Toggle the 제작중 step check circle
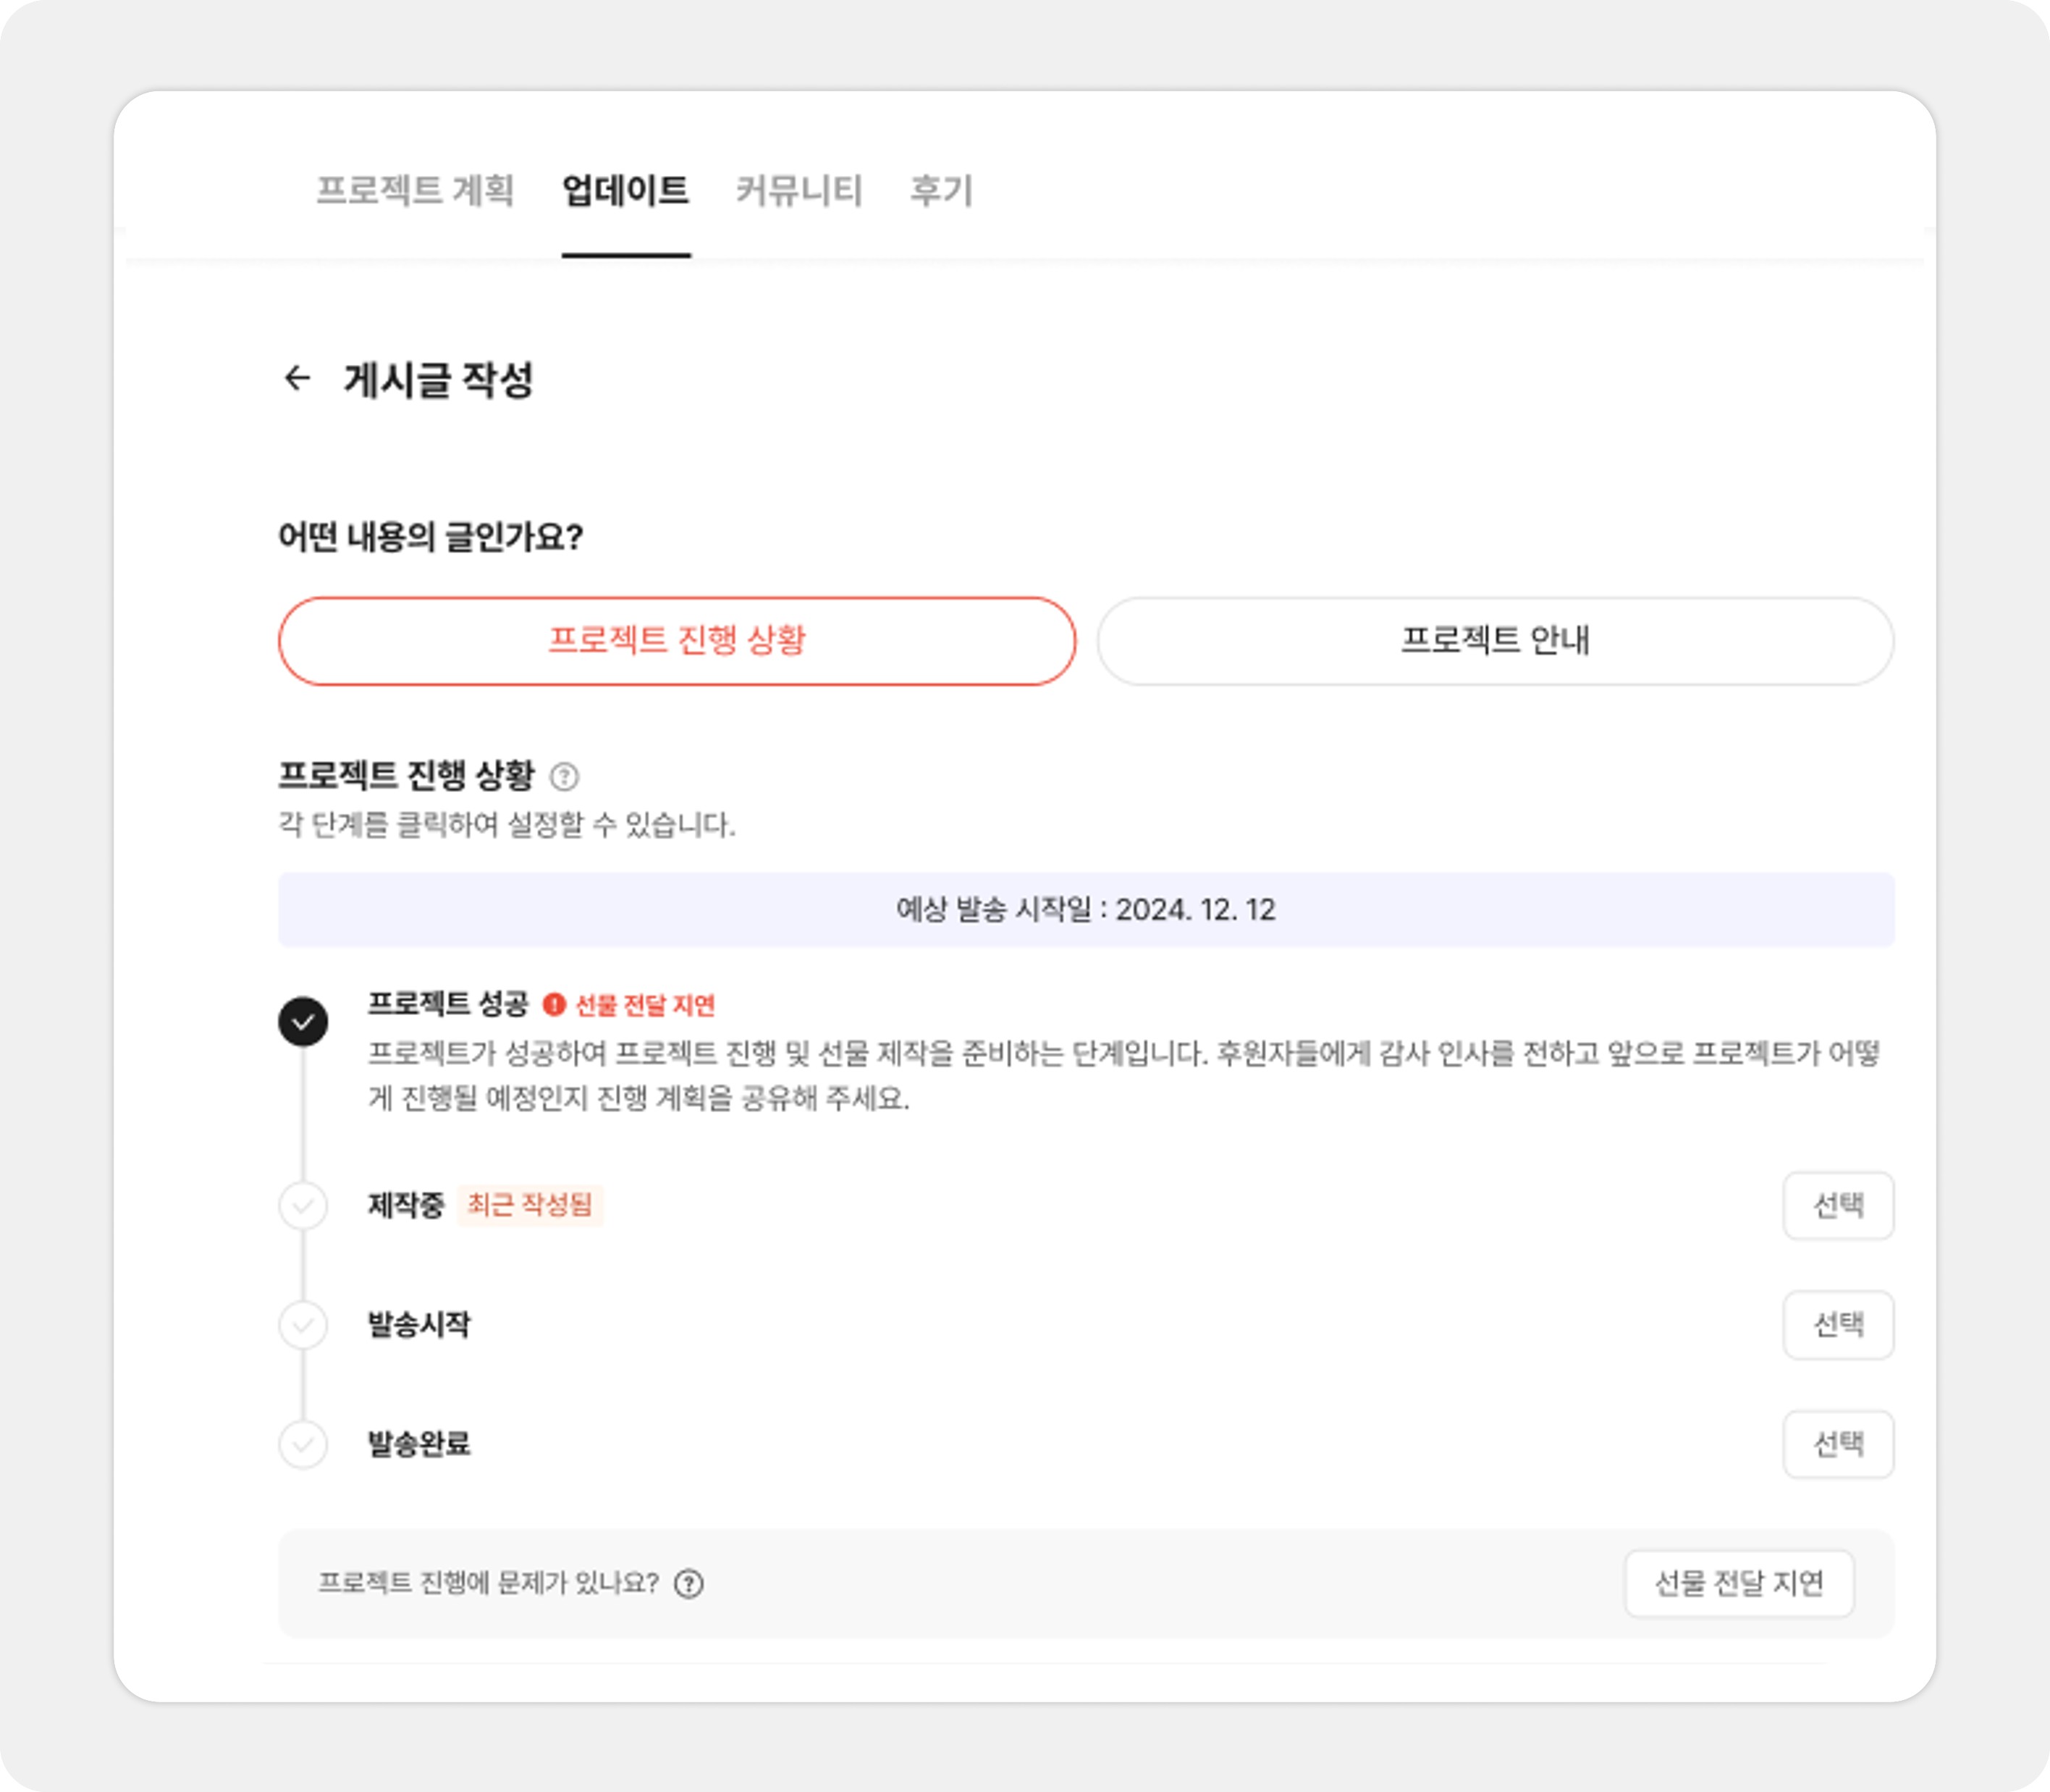Viewport: 2050px width, 1792px height. [303, 1205]
